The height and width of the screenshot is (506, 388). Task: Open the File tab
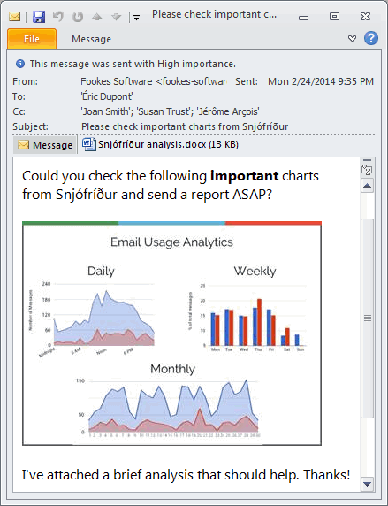point(32,39)
